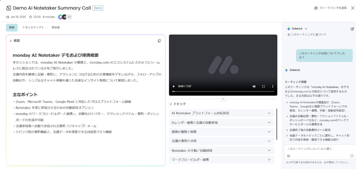Expand the カレンダー連携と会議の自動参加 topic
The width and height of the screenshot is (356, 169).
point(269,123)
